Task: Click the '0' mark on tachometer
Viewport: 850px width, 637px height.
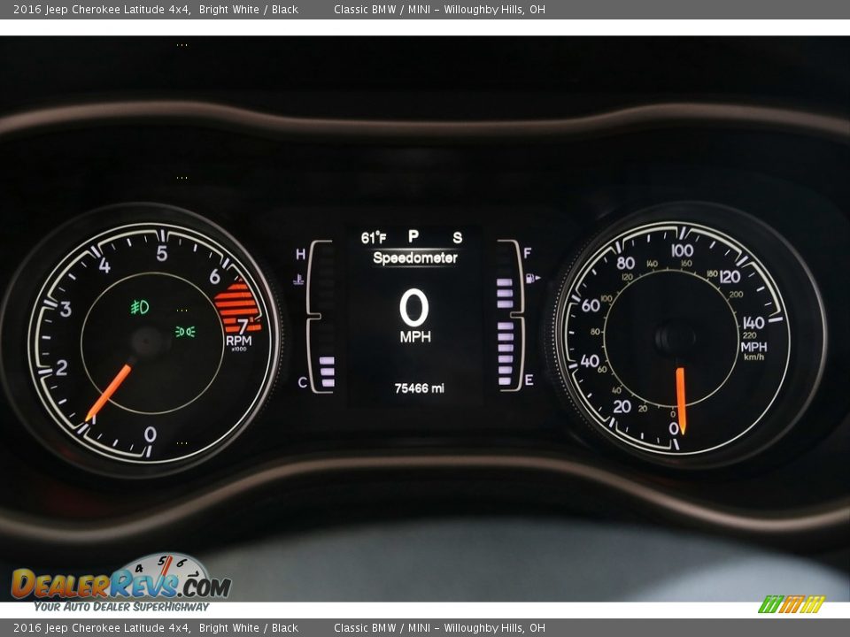Action: pyautogui.click(x=151, y=434)
